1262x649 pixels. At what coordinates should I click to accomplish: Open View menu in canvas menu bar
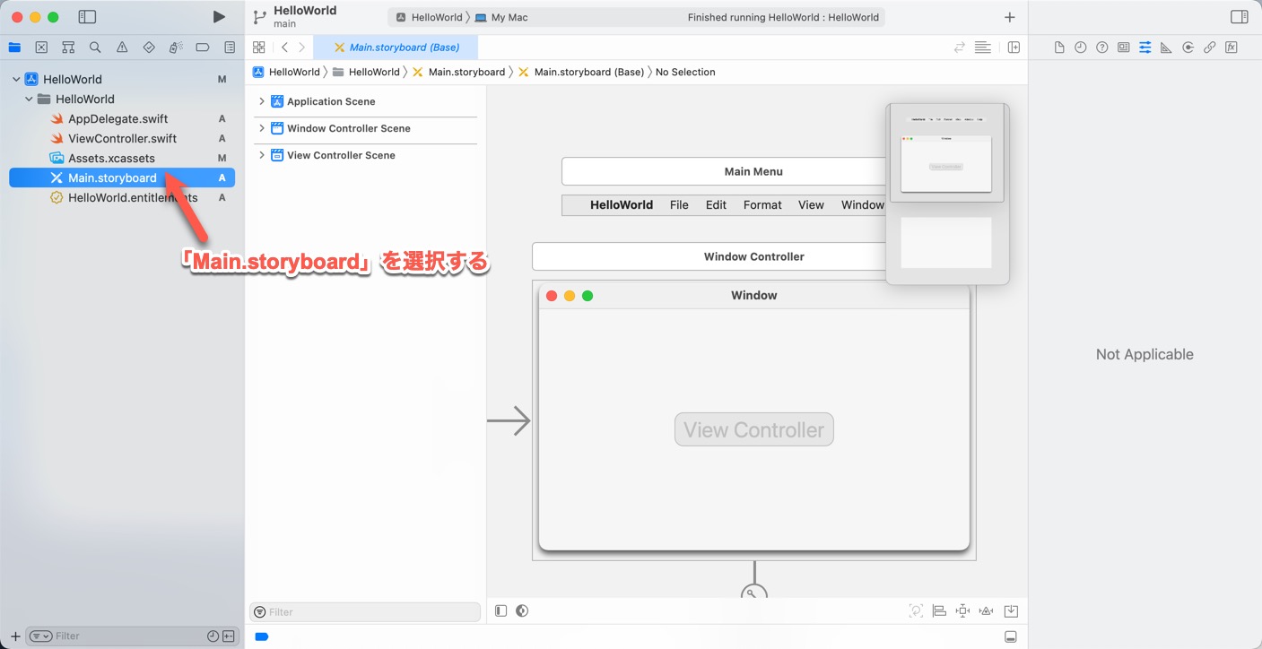(x=811, y=205)
